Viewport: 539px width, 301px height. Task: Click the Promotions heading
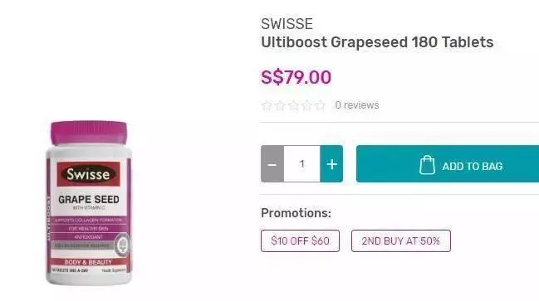(x=296, y=213)
